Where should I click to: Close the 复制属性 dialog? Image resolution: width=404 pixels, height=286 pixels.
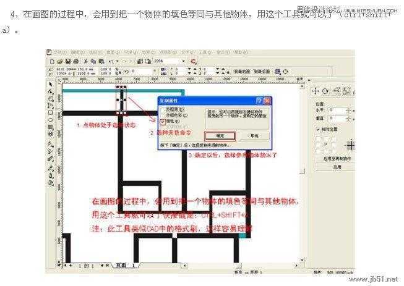(x=267, y=101)
